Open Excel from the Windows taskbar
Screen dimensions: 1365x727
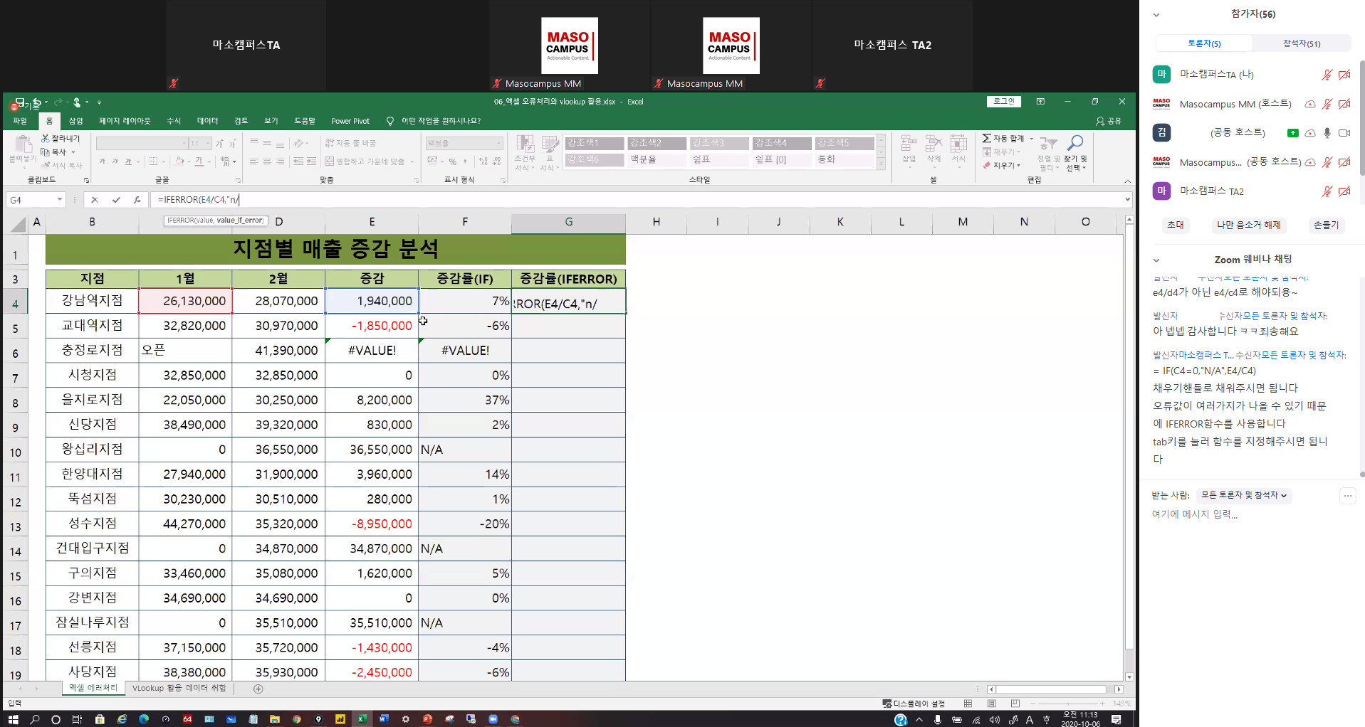tap(362, 719)
